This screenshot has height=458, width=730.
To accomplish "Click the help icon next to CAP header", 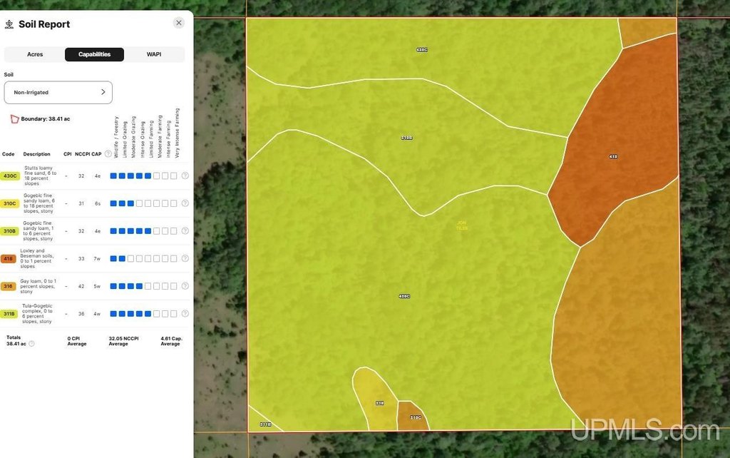I will 108,153.
